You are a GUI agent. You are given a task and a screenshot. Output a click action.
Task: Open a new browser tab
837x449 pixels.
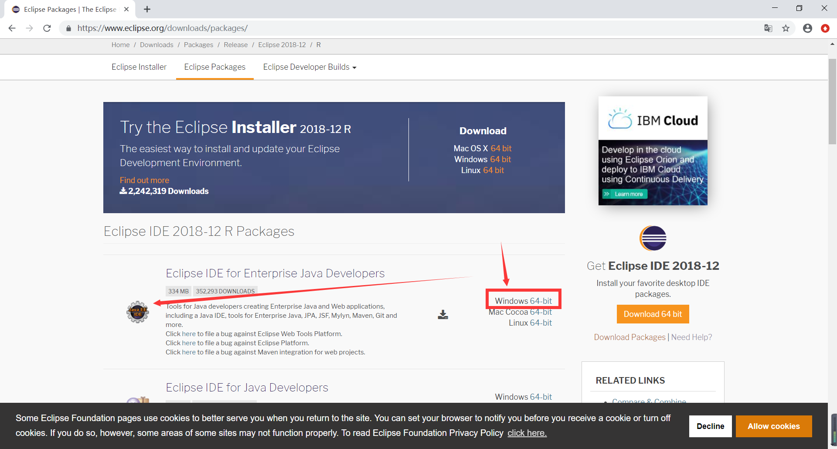coord(147,9)
